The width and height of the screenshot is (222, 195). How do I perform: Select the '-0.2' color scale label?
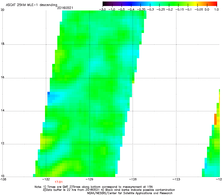pos(169,10)
